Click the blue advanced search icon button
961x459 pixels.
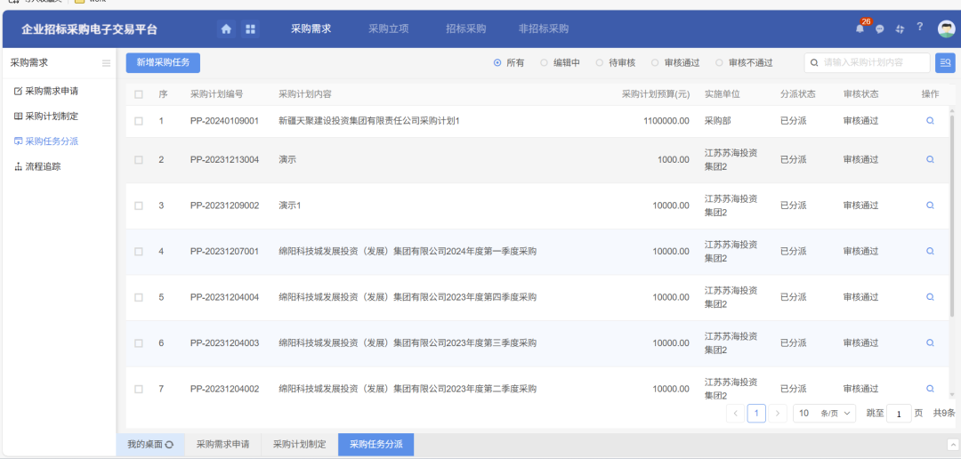(944, 62)
